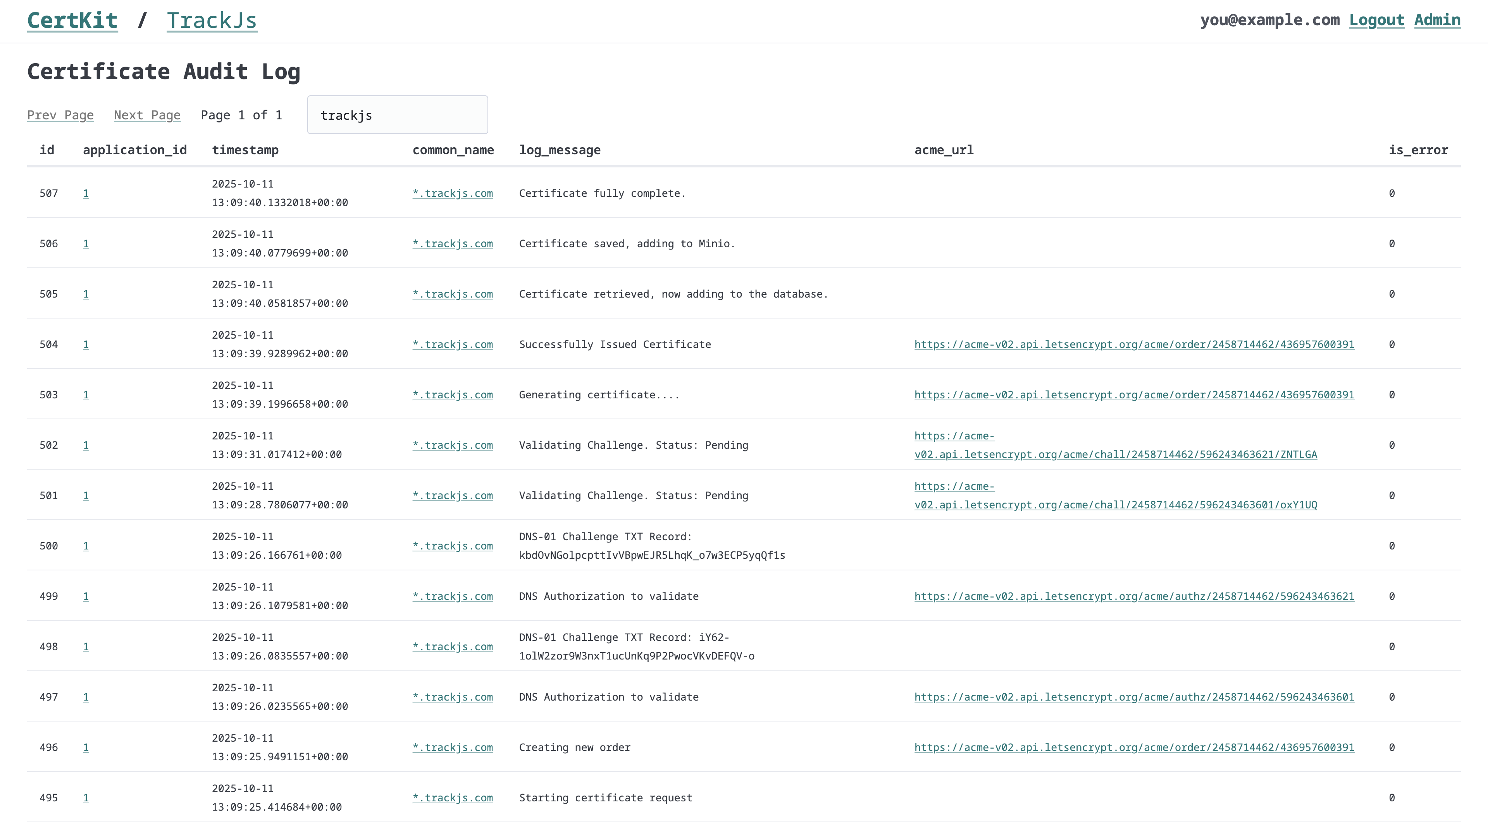The height and width of the screenshot is (837, 1488).
Task: Open the CertKit home link
Action: click(72, 21)
